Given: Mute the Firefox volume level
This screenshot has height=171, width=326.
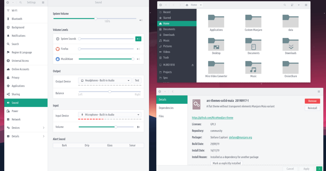Looking at the screenshot, I should pyautogui.click(x=138, y=49).
